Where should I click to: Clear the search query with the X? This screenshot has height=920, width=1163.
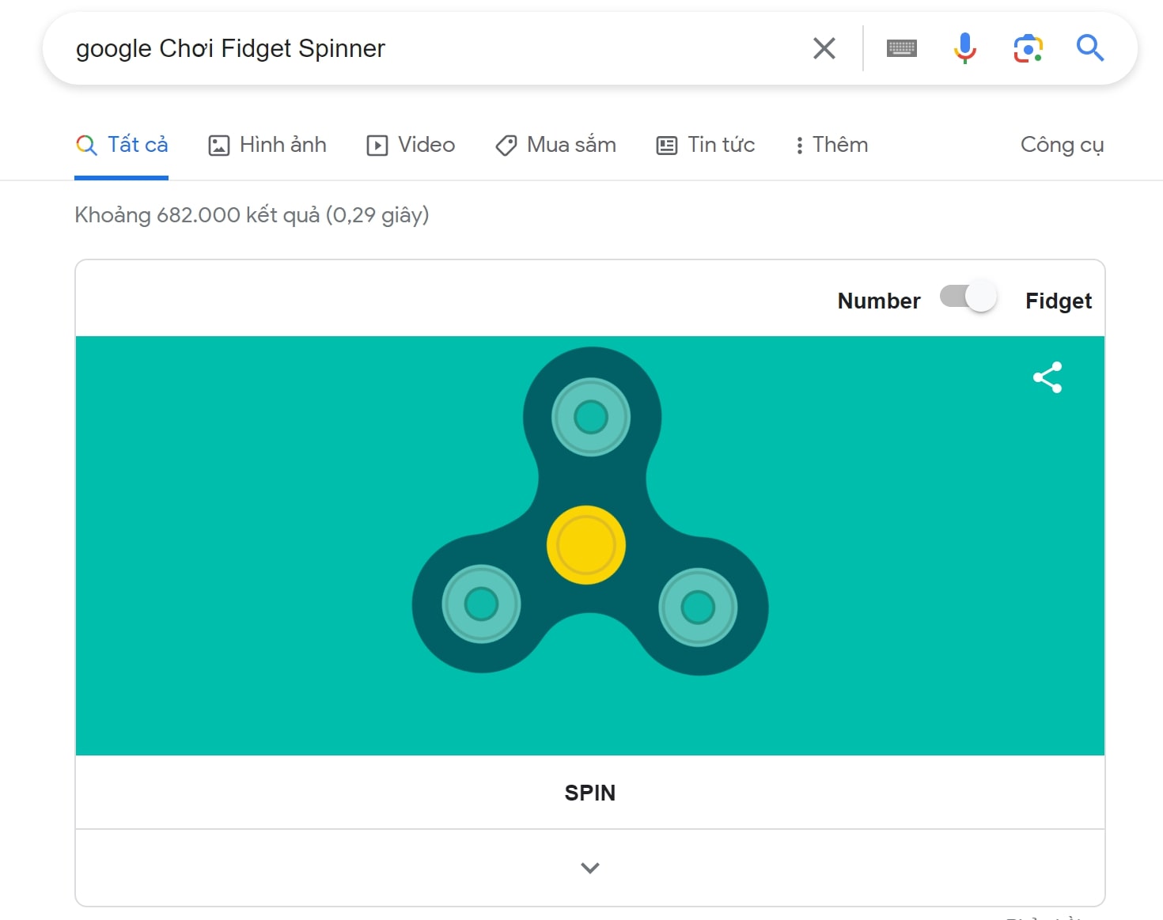[824, 48]
